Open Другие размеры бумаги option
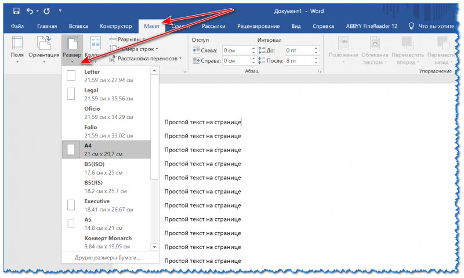The height and width of the screenshot is (278, 464). click(107, 258)
